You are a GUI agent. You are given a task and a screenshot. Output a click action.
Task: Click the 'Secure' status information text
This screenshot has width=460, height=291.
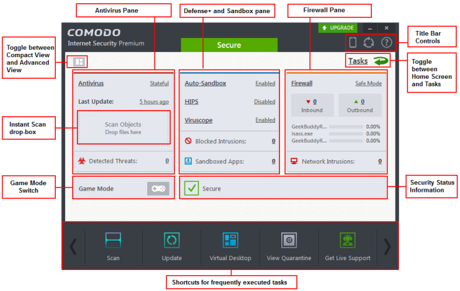point(212,189)
